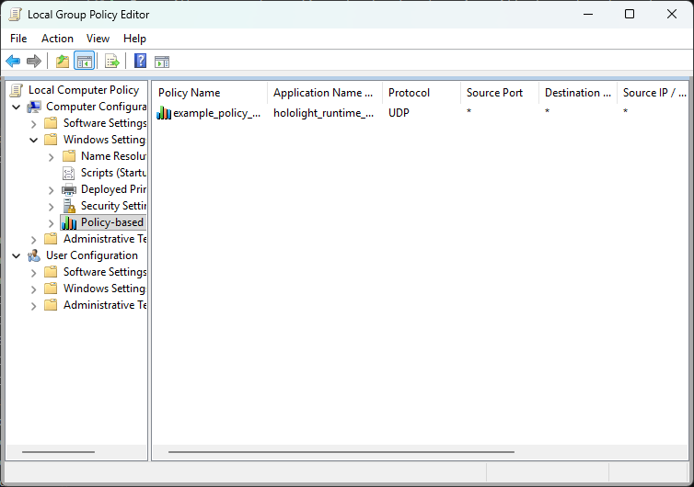
Task: Click the asterisk in the Source IP column
Action: tap(625, 111)
